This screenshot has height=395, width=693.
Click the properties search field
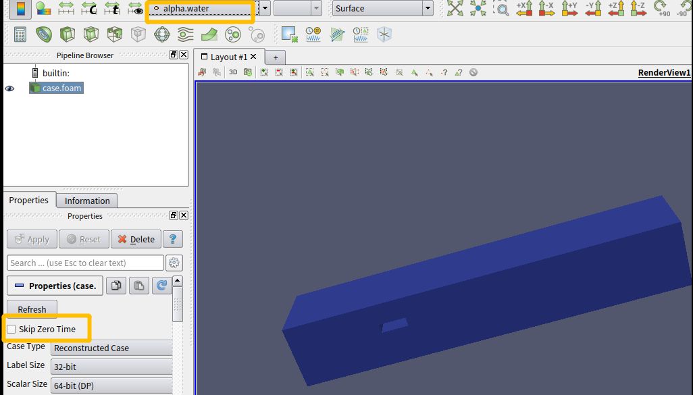point(85,263)
